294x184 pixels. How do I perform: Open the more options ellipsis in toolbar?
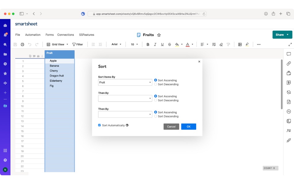pos(259,45)
